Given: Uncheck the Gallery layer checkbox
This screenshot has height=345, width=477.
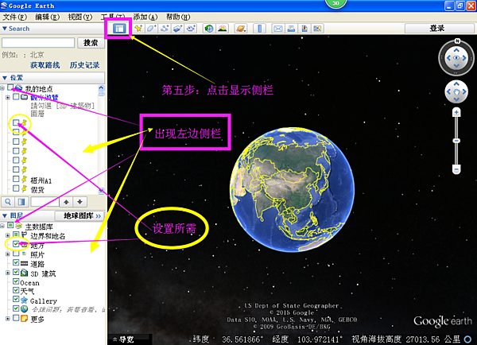Looking at the screenshot, I should 16,300.
